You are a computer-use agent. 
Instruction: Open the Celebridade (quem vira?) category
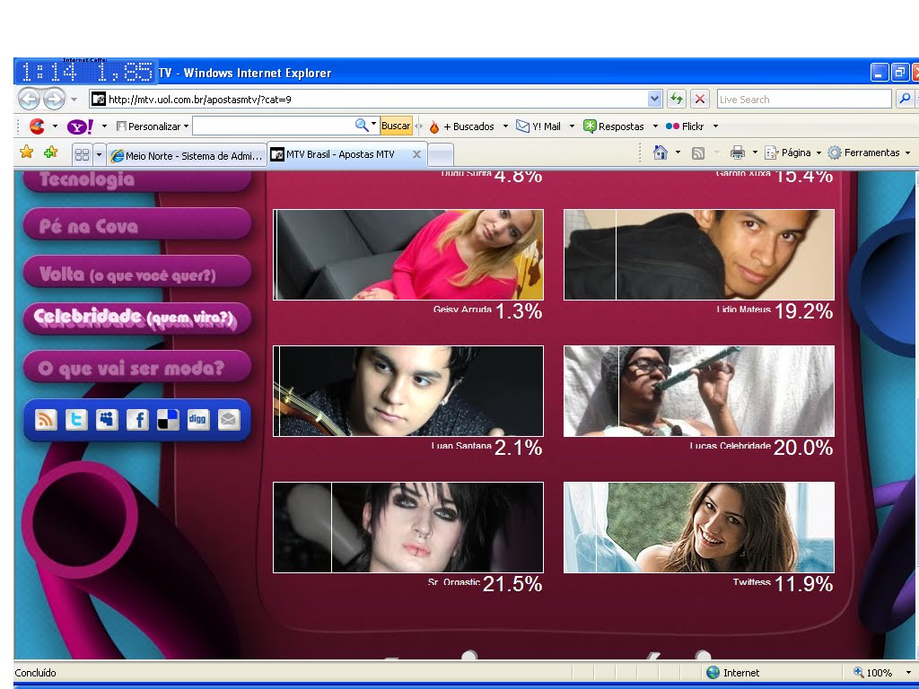[x=137, y=318]
